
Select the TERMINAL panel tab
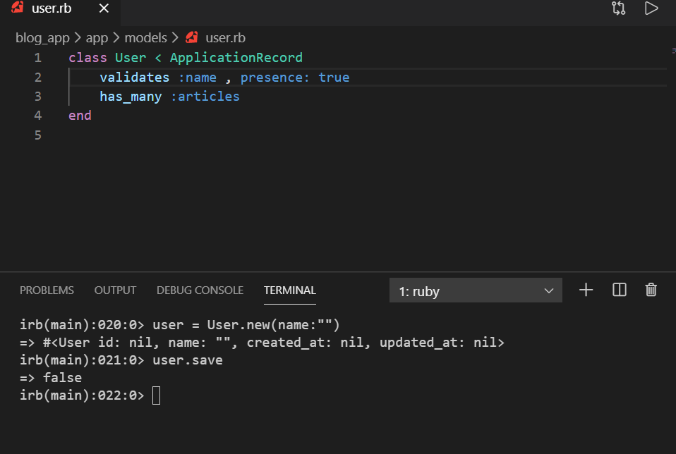[x=289, y=290]
